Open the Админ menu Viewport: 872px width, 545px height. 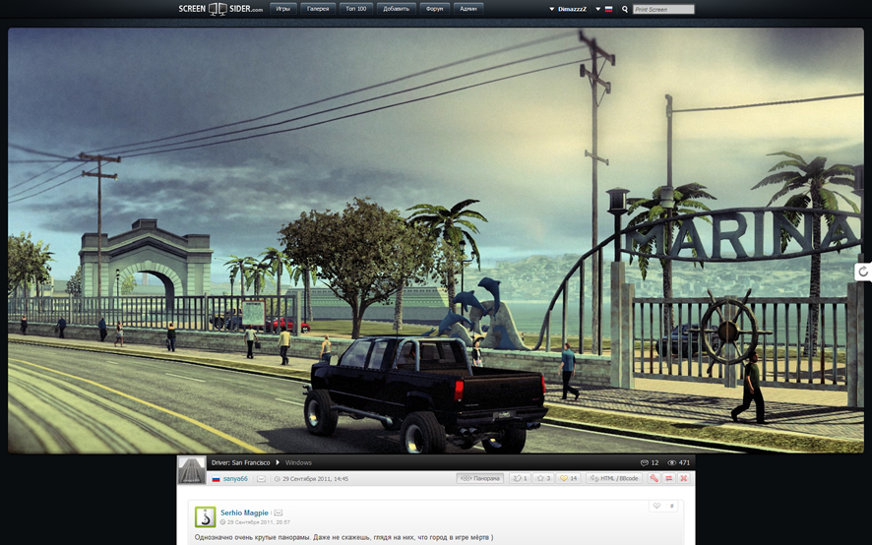click(x=468, y=9)
